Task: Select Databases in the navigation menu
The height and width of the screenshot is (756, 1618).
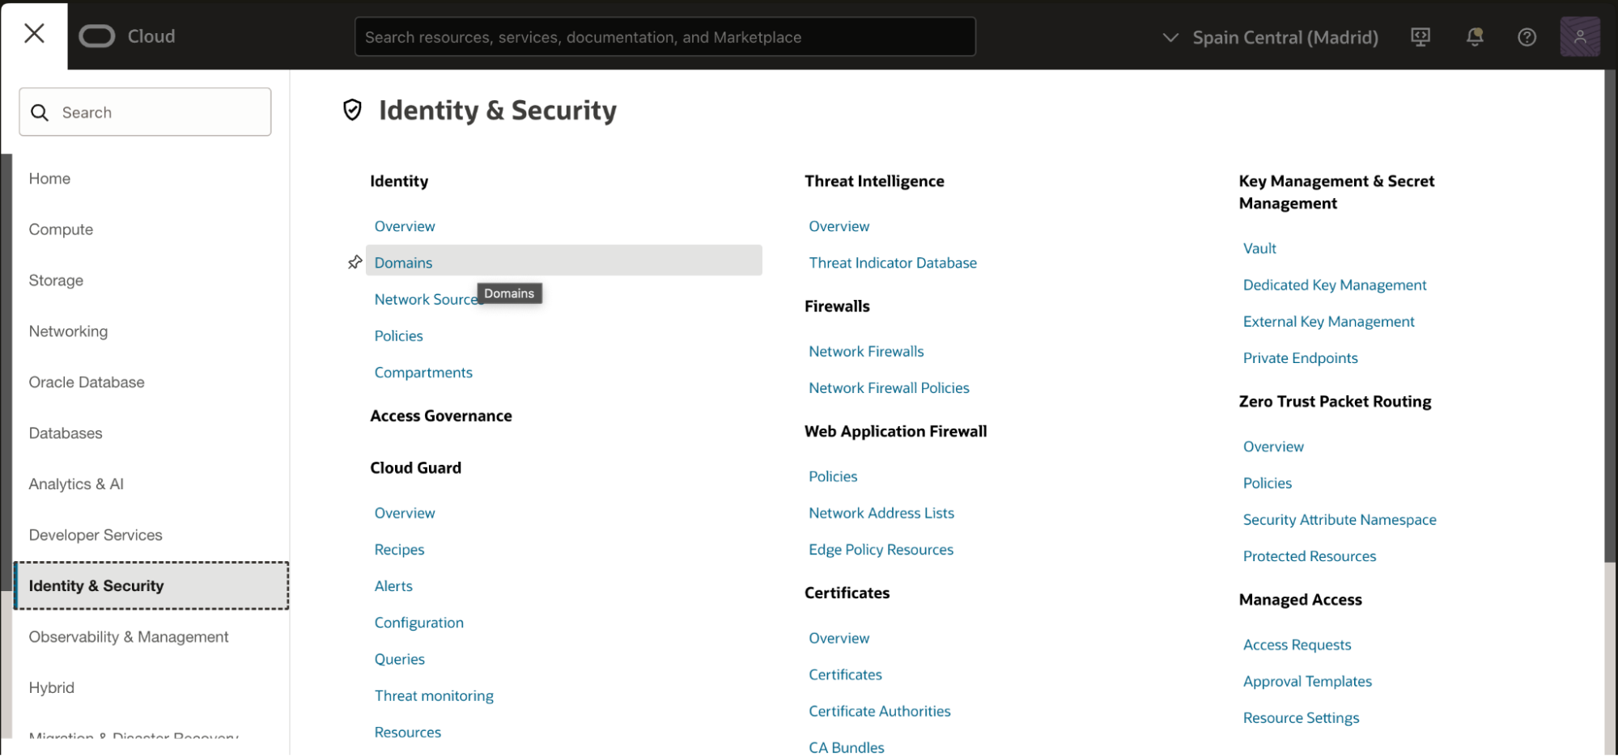Action: pyautogui.click(x=66, y=433)
